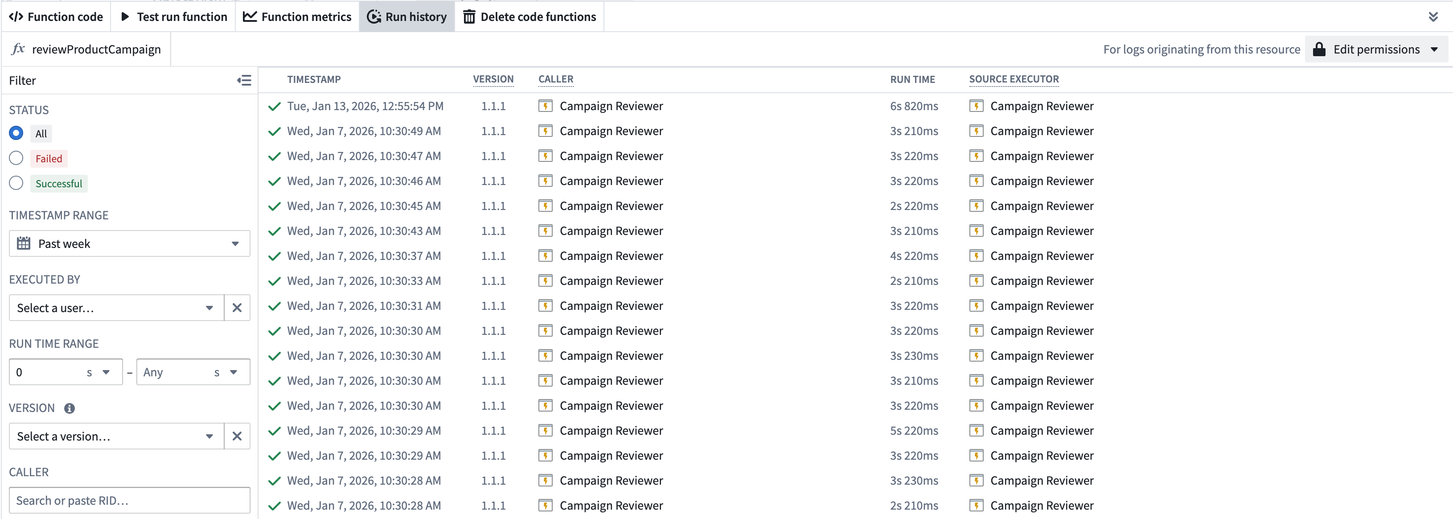Image resolution: width=1453 pixels, height=519 pixels.
Task: Open the Select a user dropdown
Action: 116,308
